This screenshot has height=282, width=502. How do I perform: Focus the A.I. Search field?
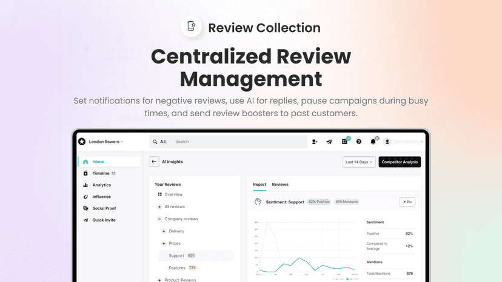tap(228, 142)
